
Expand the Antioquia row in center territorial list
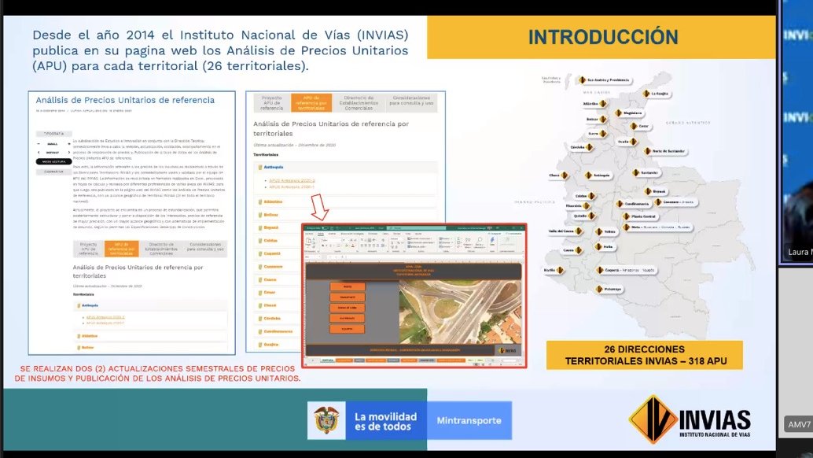[x=347, y=167]
